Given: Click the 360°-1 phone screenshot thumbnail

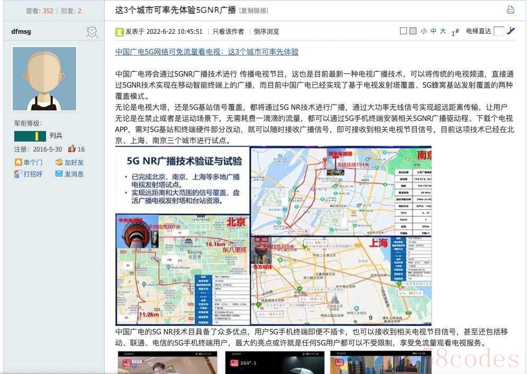Looking at the screenshot, I should (x=275, y=362).
